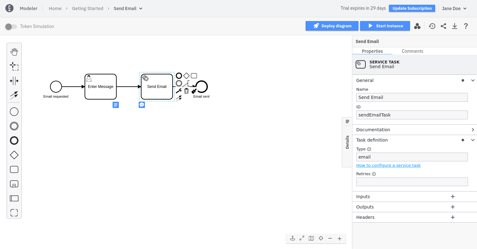Viewport: 477px width, 249px height.
Task: Append text annotation from context pad
Action: [186, 83]
